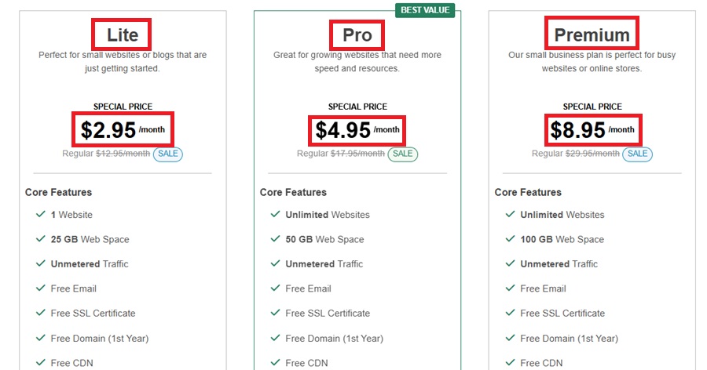
Task: Select the Pro plan heading
Action: coord(357,35)
